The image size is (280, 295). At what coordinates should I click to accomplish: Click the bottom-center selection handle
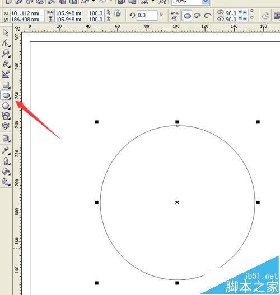click(x=177, y=283)
